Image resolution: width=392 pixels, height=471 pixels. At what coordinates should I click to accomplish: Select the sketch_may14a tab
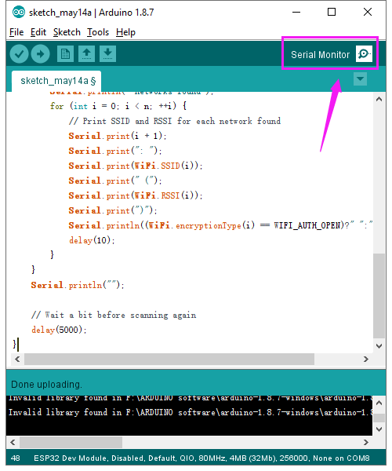click(x=56, y=81)
